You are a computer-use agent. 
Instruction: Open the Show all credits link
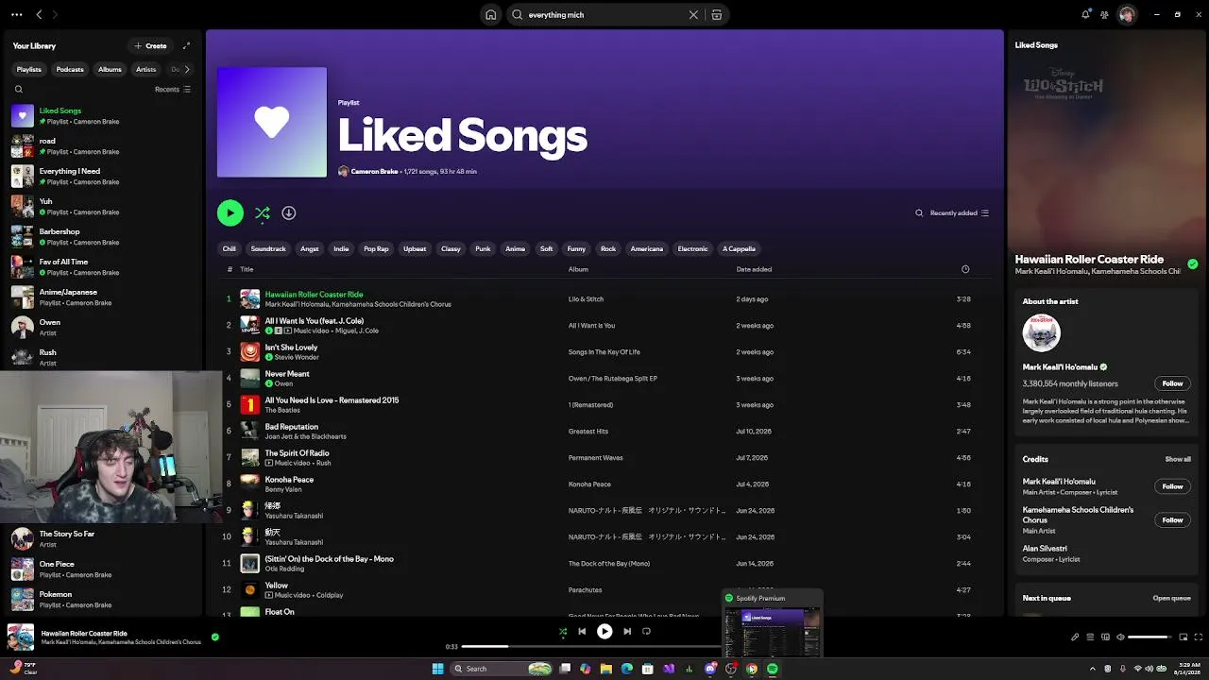pyautogui.click(x=1178, y=459)
